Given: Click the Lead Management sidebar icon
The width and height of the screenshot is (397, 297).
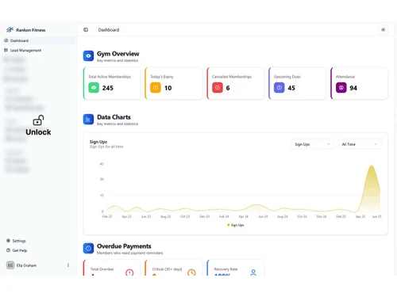Looking at the screenshot, I should (6, 50).
